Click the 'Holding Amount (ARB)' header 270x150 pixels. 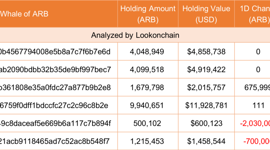148,14
